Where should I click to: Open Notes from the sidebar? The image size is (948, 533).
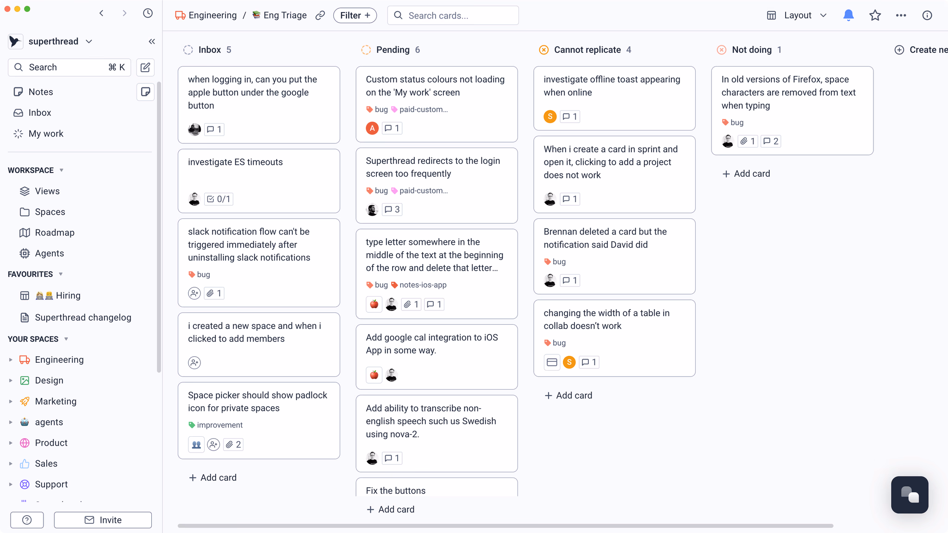(41, 92)
